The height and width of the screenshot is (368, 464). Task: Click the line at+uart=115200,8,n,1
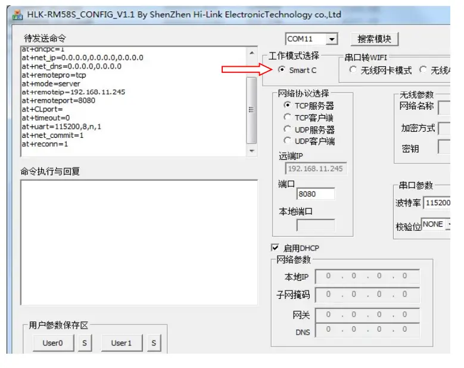pyautogui.click(x=61, y=127)
